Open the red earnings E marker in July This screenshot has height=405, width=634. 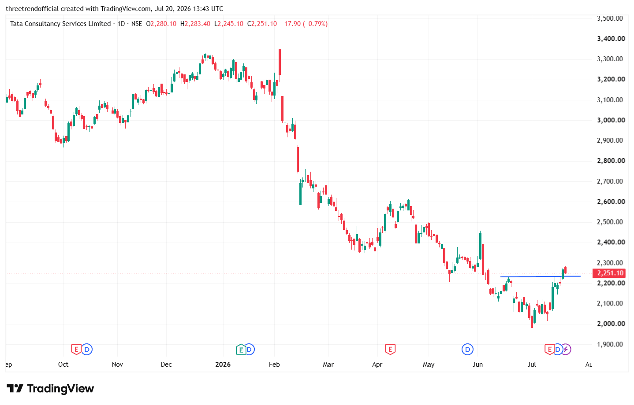549,350
